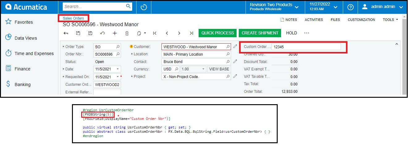The image size is (408, 146).
Task: Click the delete trash icon
Action: tap(127, 33)
